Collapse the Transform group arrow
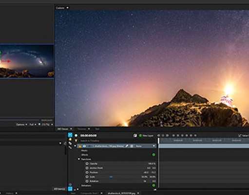 pyautogui.click(x=79, y=159)
